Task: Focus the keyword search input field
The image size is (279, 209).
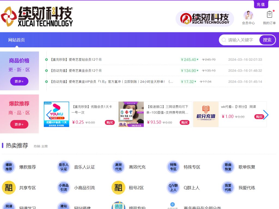Action: (x=242, y=40)
